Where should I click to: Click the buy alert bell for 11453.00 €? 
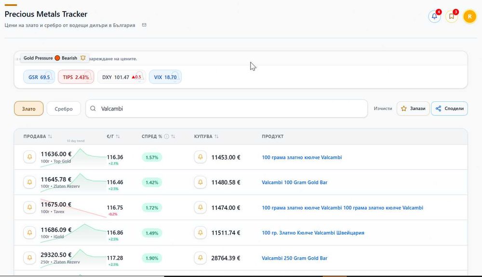click(x=200, y=157)
